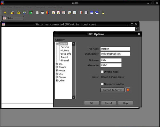Collapse the Connect category in the tree
This screenshot has width=160, height=127.
tap(57, 44)
